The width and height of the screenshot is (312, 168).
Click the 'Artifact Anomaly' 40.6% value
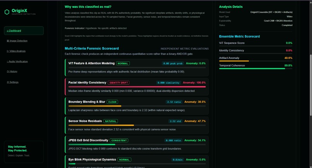288,58
